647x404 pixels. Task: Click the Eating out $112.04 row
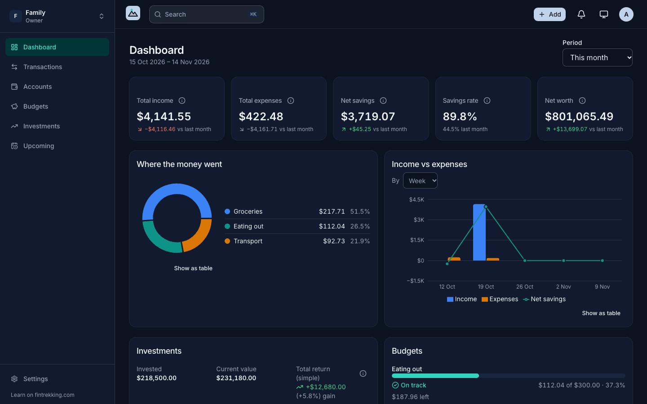coord(297,226)
